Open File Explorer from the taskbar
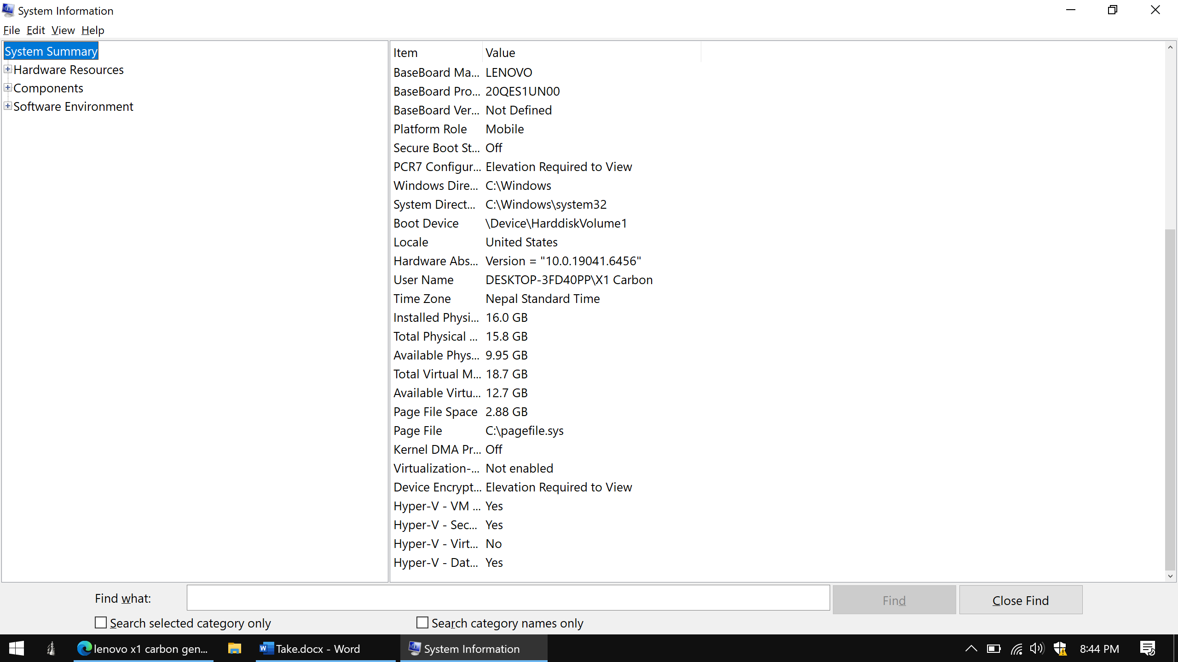The image size is (1178, 662). (235, 649)
